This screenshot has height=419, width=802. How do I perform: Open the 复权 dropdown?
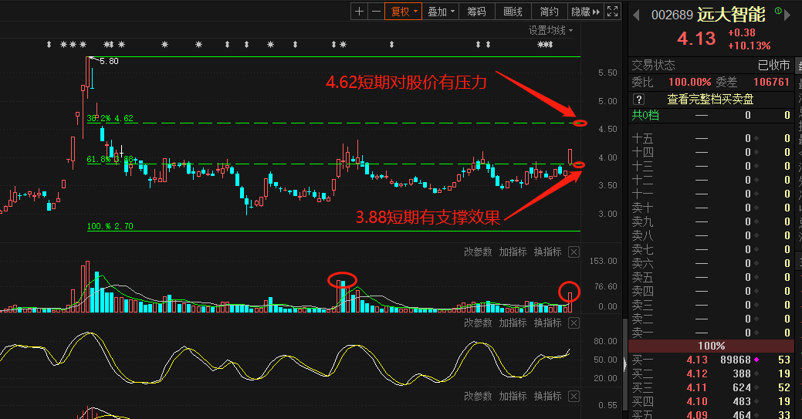click(x=403, y=12)
